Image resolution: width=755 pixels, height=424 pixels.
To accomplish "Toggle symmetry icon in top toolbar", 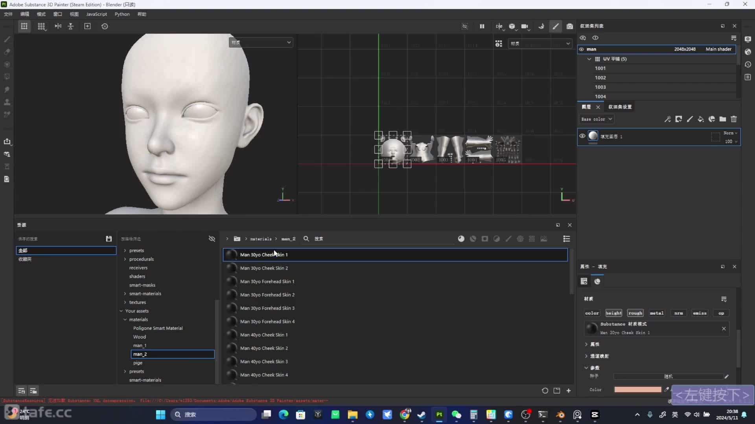I will [x=58, y=26].
